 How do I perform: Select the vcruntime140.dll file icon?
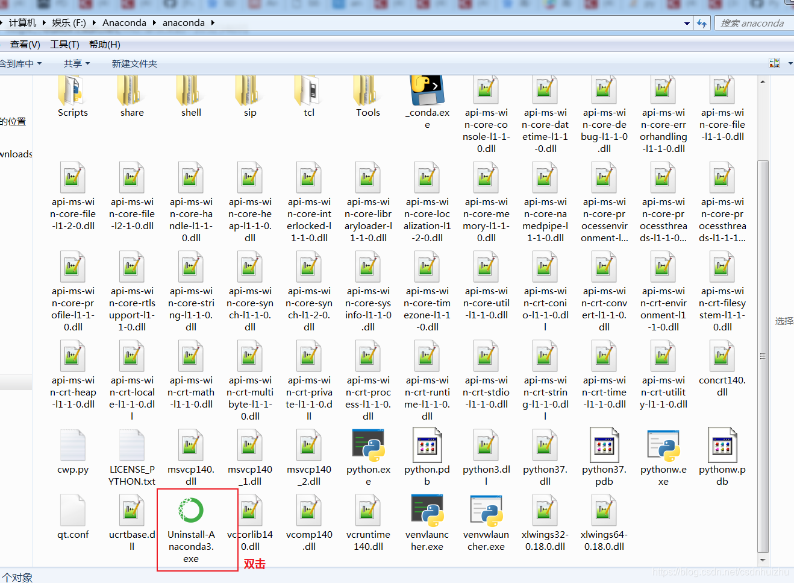coord(368,510)
